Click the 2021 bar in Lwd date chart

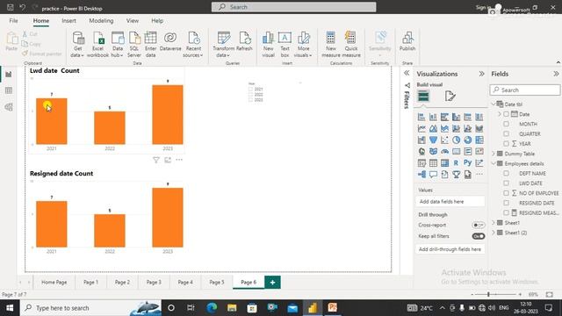52,121
